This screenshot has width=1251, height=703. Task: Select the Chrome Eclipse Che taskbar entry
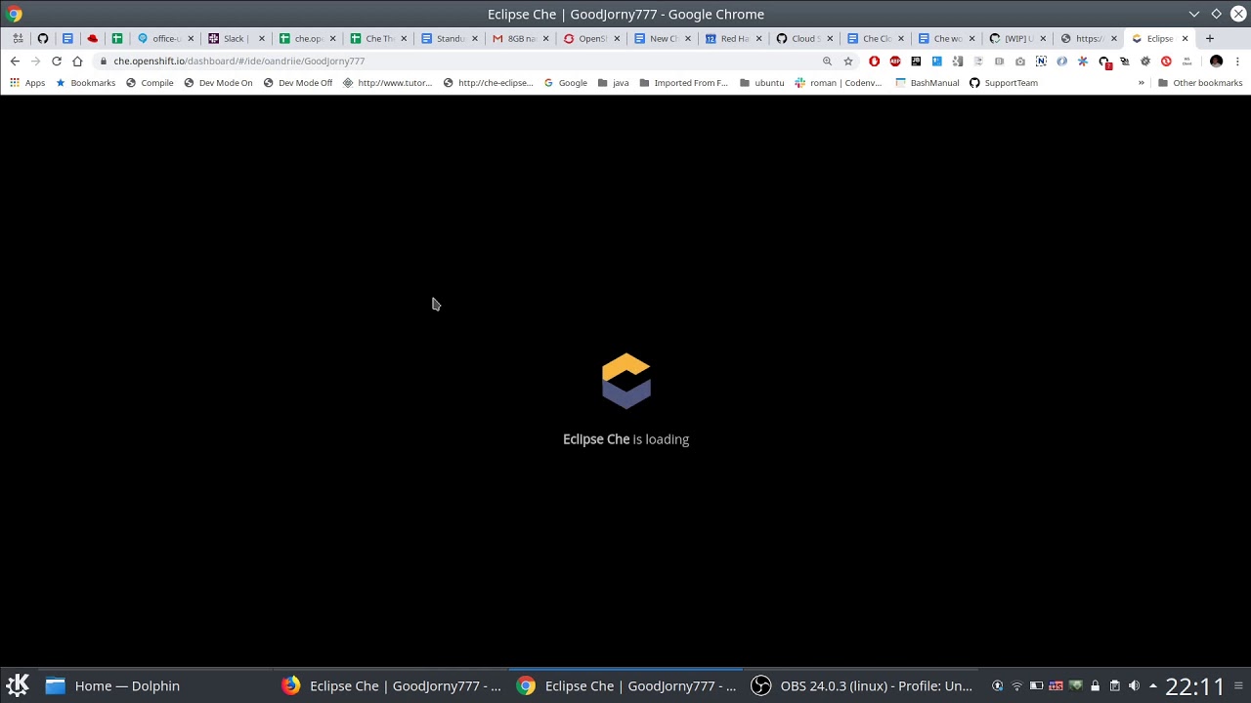click(626, 685)
